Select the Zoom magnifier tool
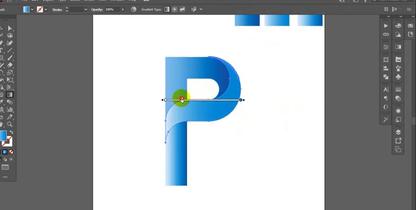 10,124
